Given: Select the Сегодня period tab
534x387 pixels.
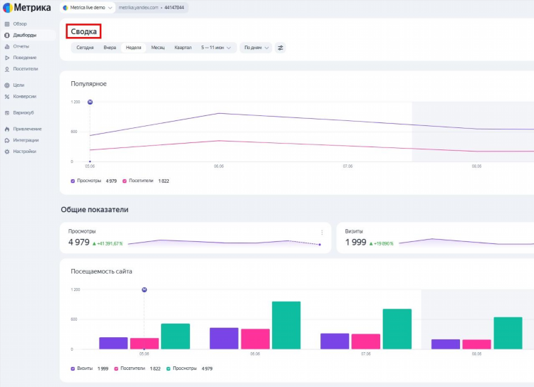Looking at the screenshot, I should [x=85, y=48].
